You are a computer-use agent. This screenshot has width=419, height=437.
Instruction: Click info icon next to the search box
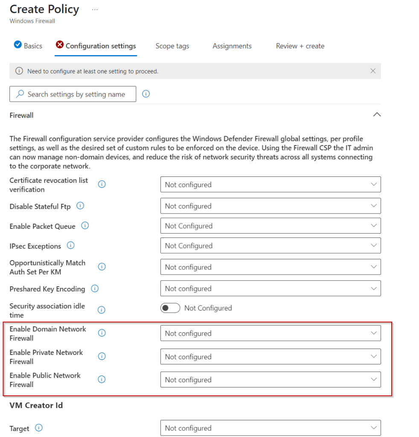pyautogui.click(x=146, y=94)
